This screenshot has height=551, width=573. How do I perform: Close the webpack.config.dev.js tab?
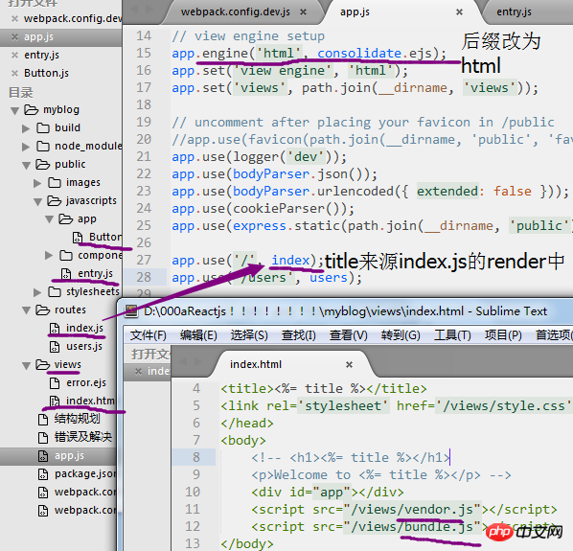tap(304, 12)
